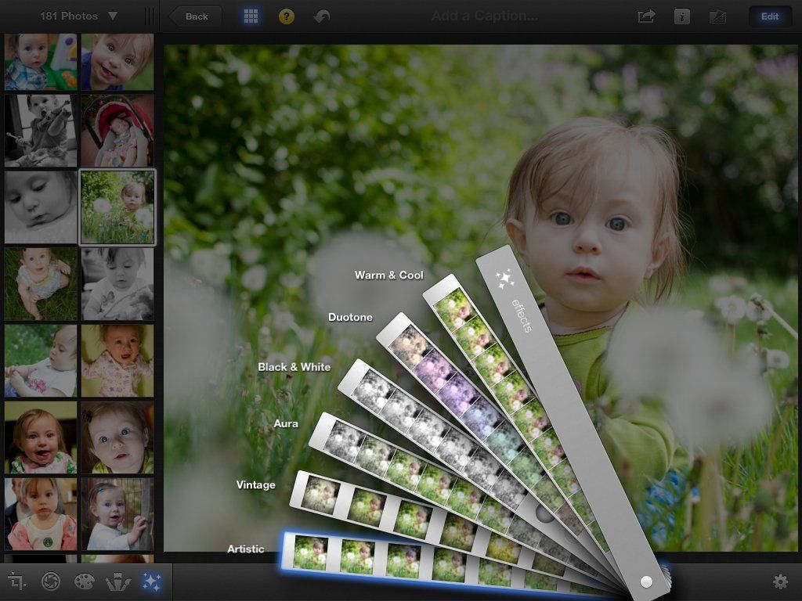Open the settings gear
This screenshot has height=601, width=802.
click(780, 582)
